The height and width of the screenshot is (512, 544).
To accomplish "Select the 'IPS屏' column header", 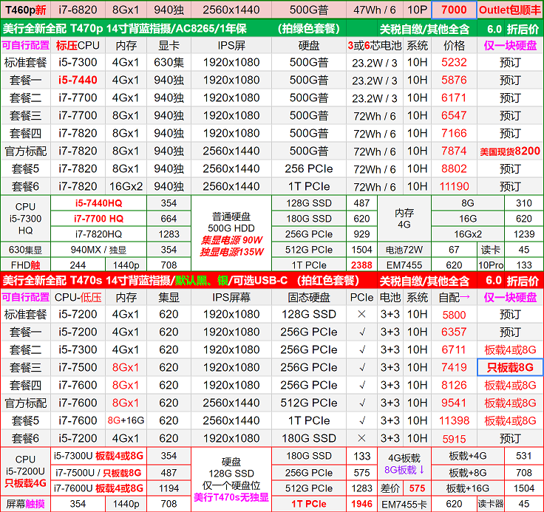I will pyautogui.click(x=231, y=46).
